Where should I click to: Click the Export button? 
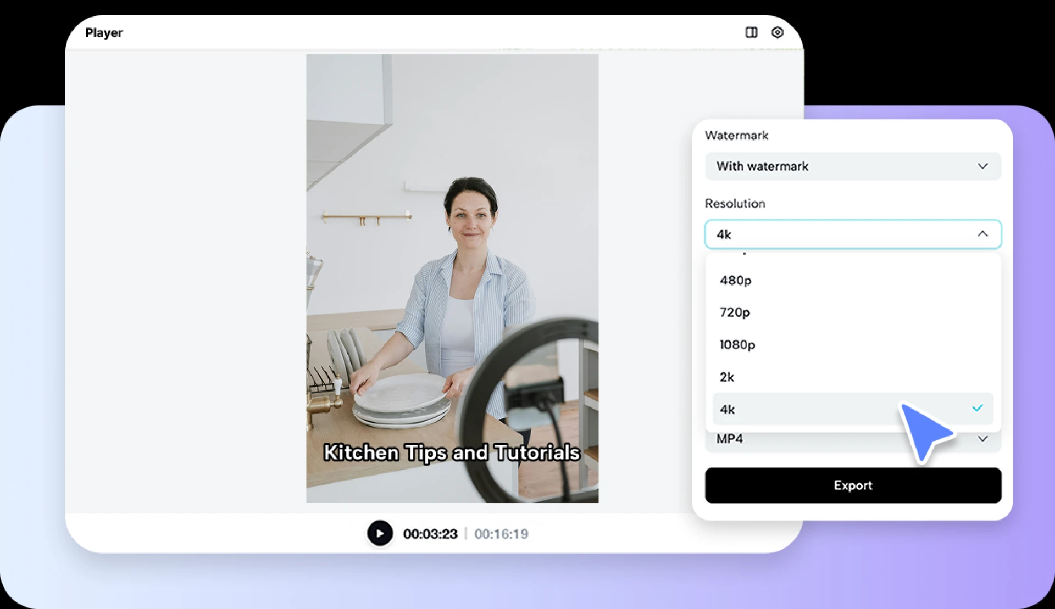pos(852,485)
